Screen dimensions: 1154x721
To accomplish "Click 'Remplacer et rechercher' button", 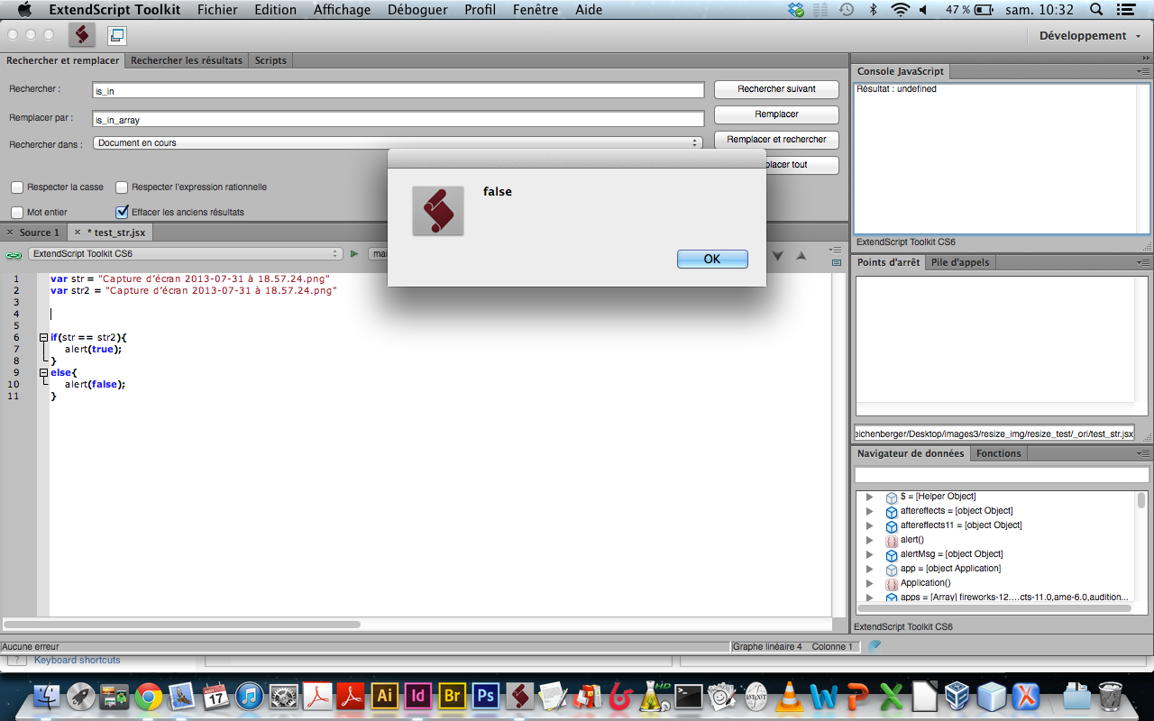I will point(776,140).
